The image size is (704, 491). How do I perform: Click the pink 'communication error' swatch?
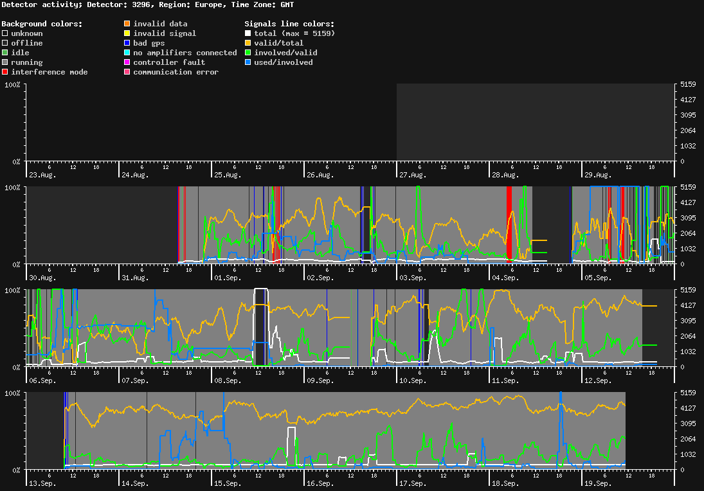pyautogui.click(x=127, y=72)
